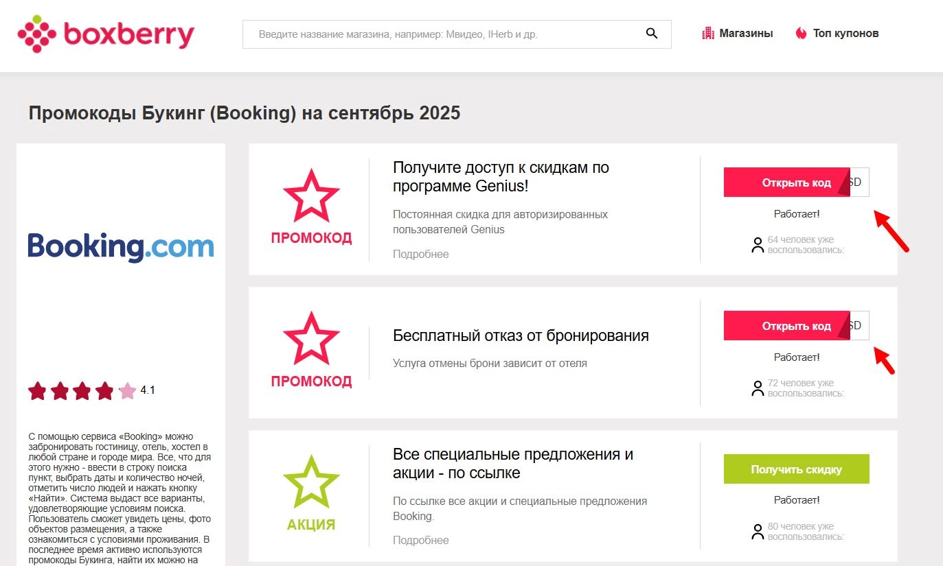Click the Магазины buildings icon
Viewport: 943px width, 566px height.
click(x=708, y=32)
